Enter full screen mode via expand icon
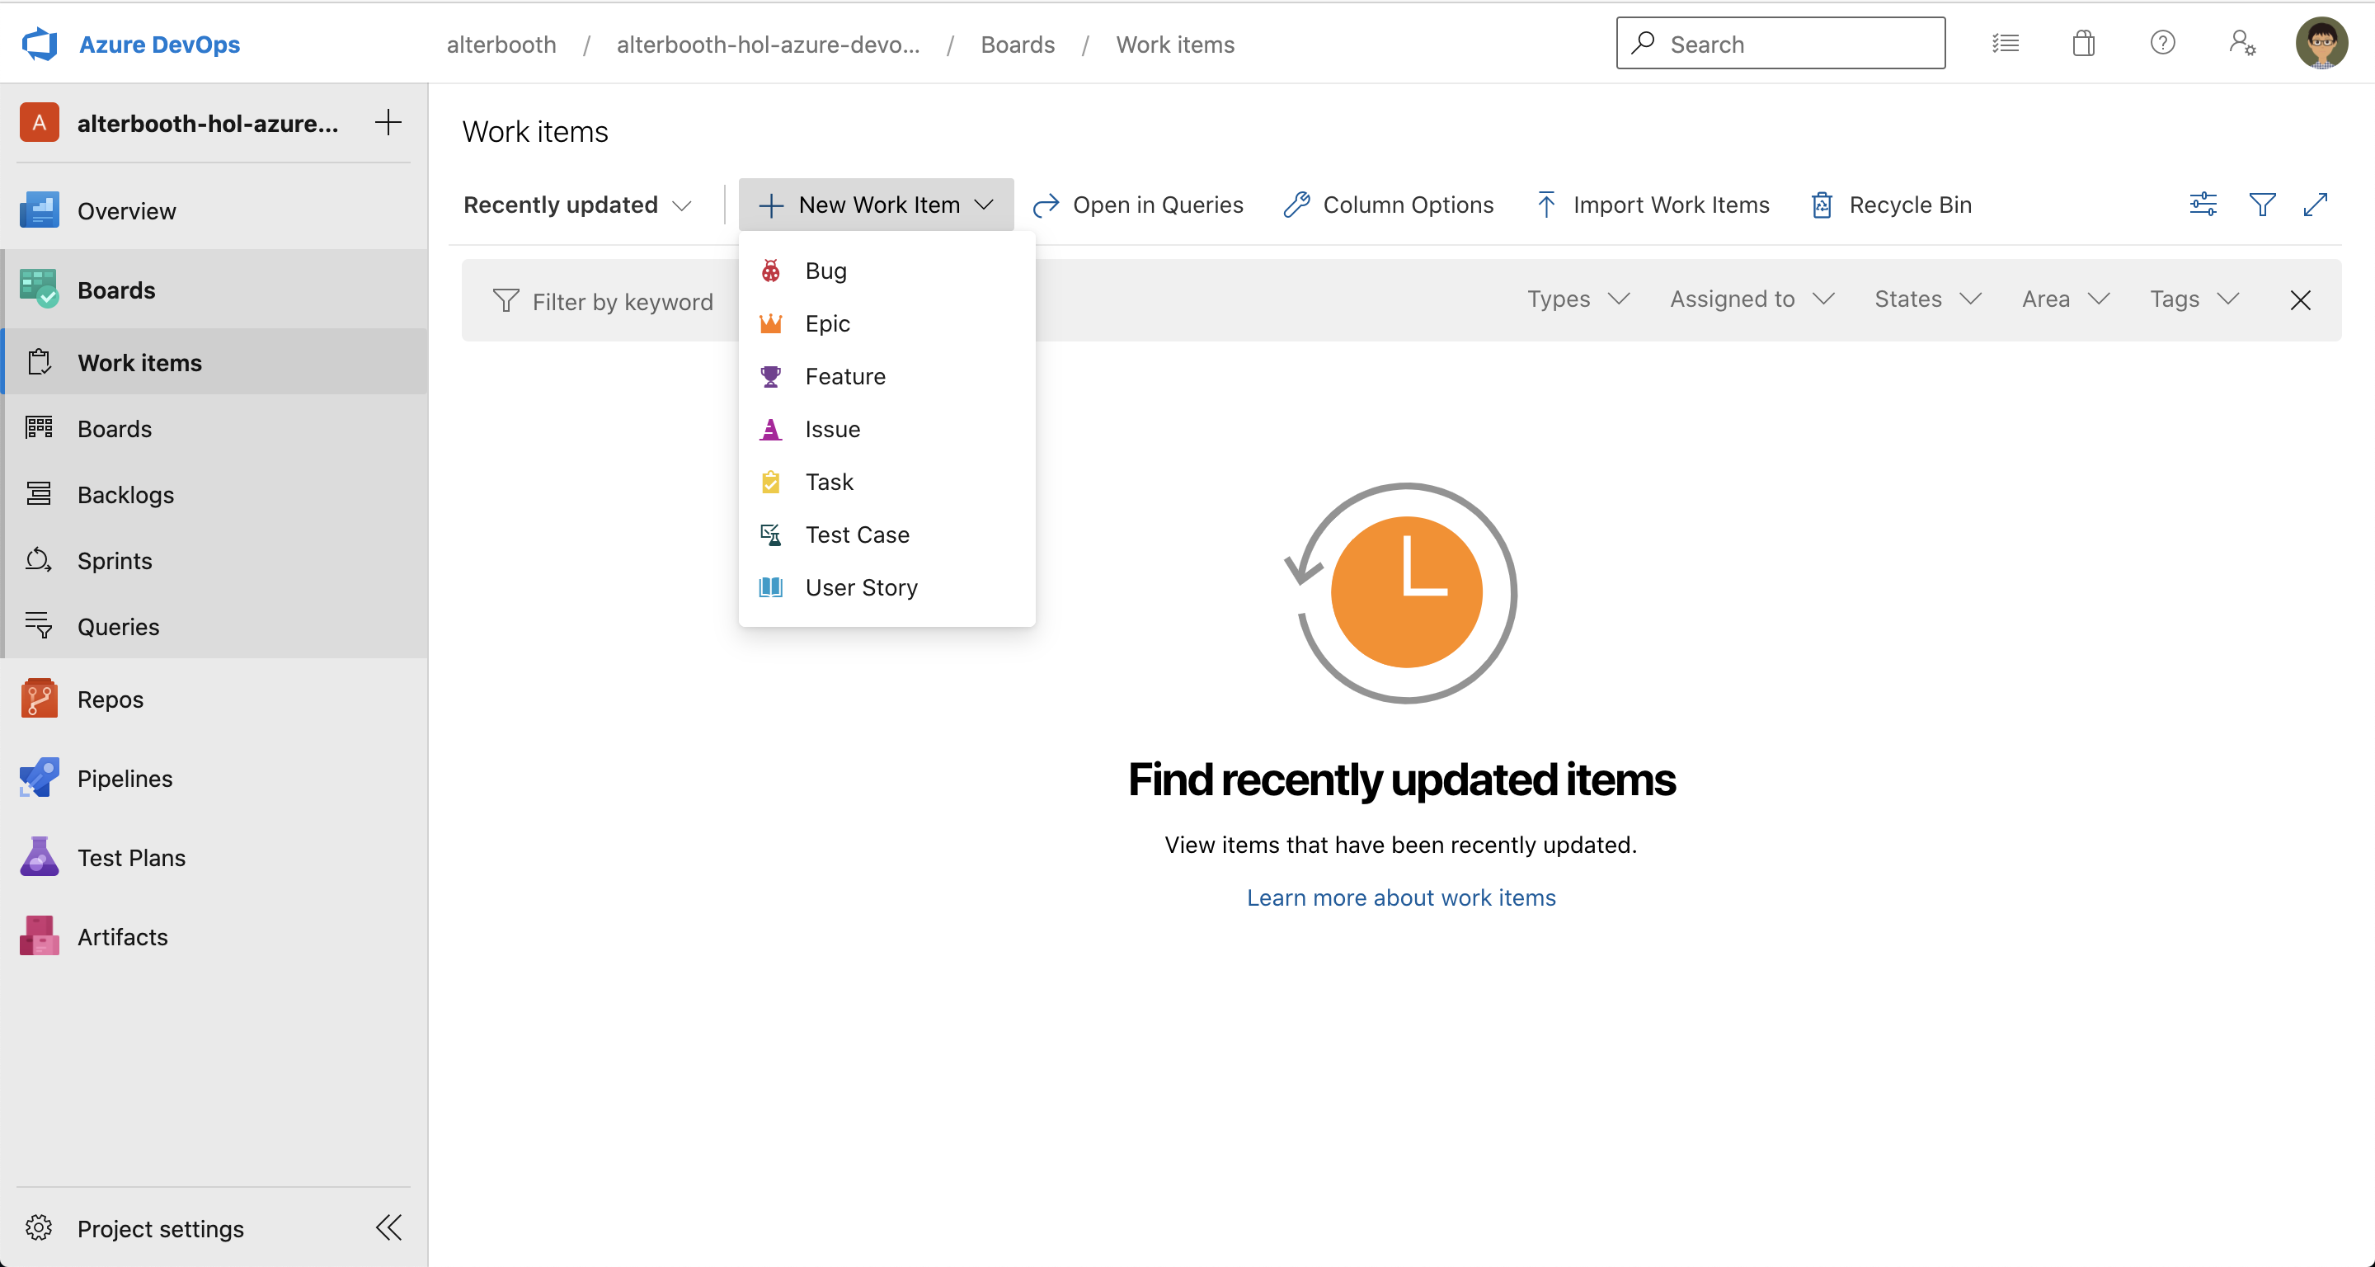The height and width of the screenshot is (1267, 2375). tap(2316, 204)
